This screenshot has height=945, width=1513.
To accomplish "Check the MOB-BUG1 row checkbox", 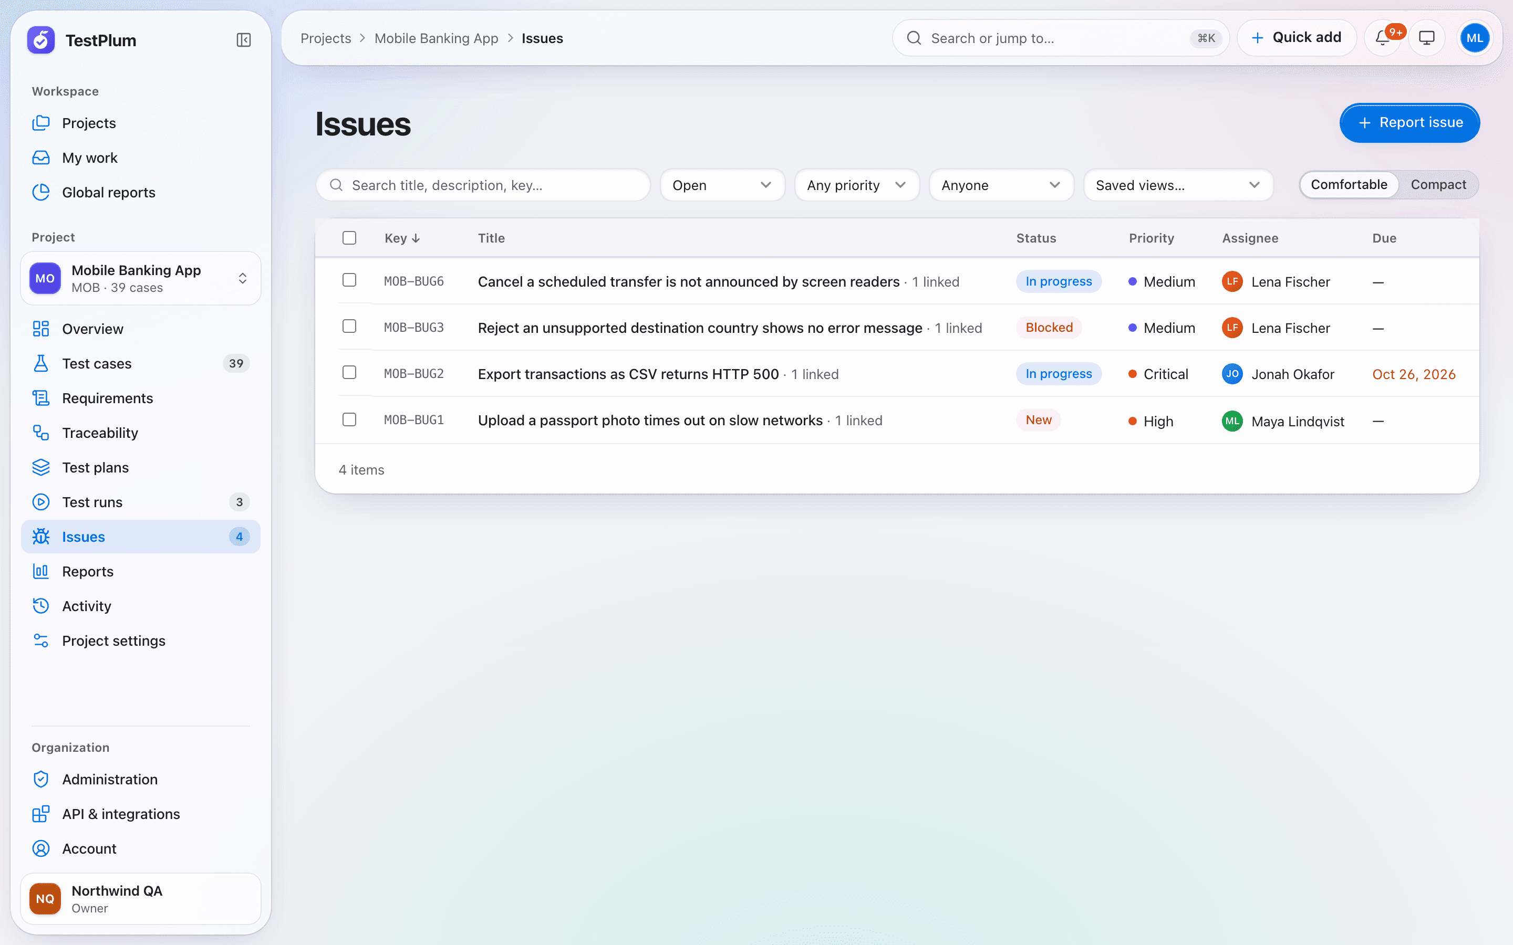I will [349, 419].
